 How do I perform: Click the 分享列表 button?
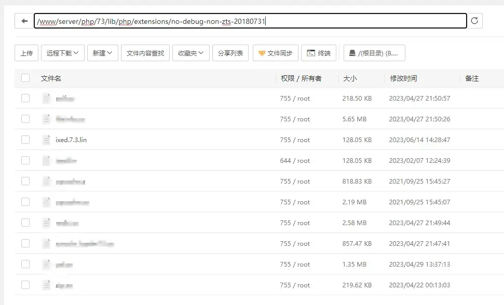[230, 53]
